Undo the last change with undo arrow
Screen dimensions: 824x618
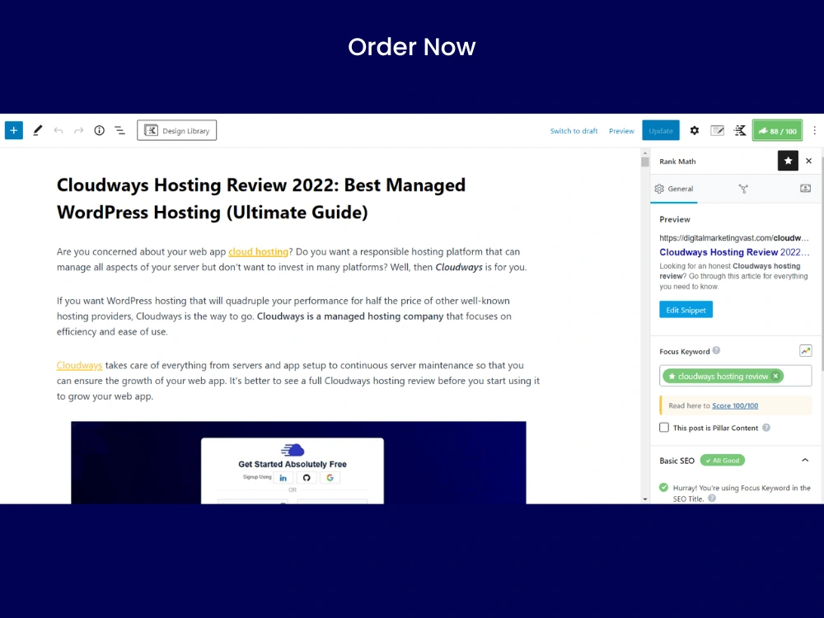coord(59,130)
